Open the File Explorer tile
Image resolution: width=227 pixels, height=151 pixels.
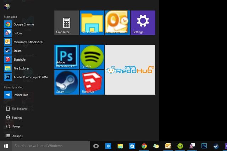click(92, 23)
